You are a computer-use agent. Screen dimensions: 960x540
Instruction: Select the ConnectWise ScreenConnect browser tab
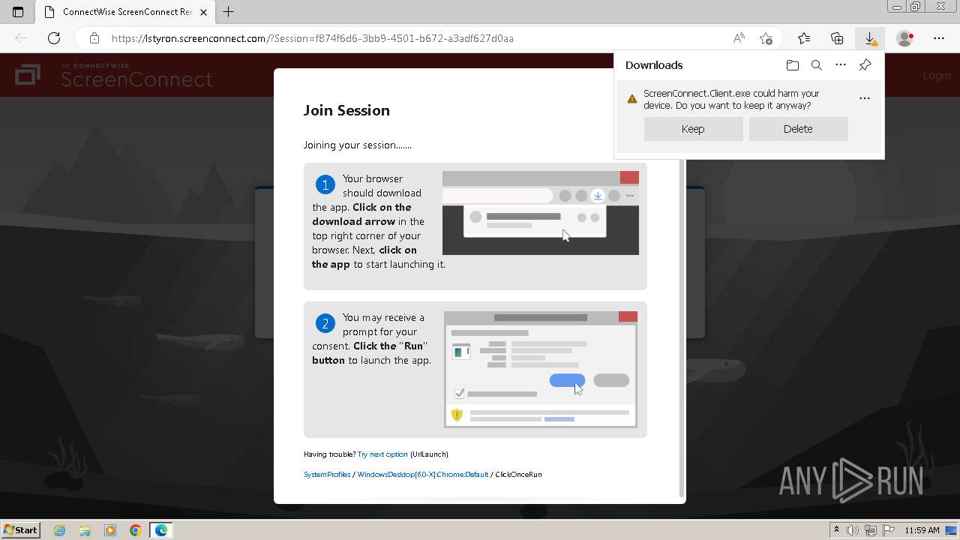pos(125,12)
